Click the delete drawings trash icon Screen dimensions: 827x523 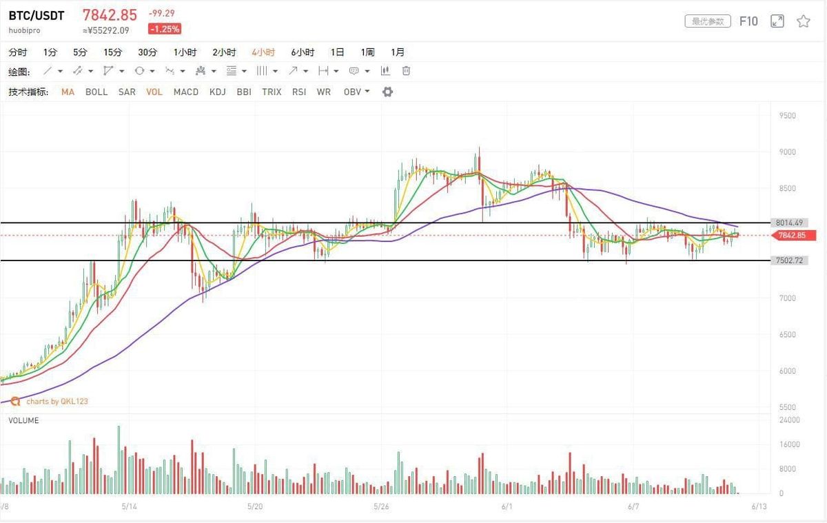pyautogui.click(x=407, y=70)
